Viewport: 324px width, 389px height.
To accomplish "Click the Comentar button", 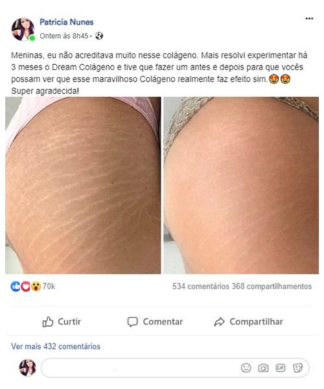I will pyautogui.click(x=155, y=322).
